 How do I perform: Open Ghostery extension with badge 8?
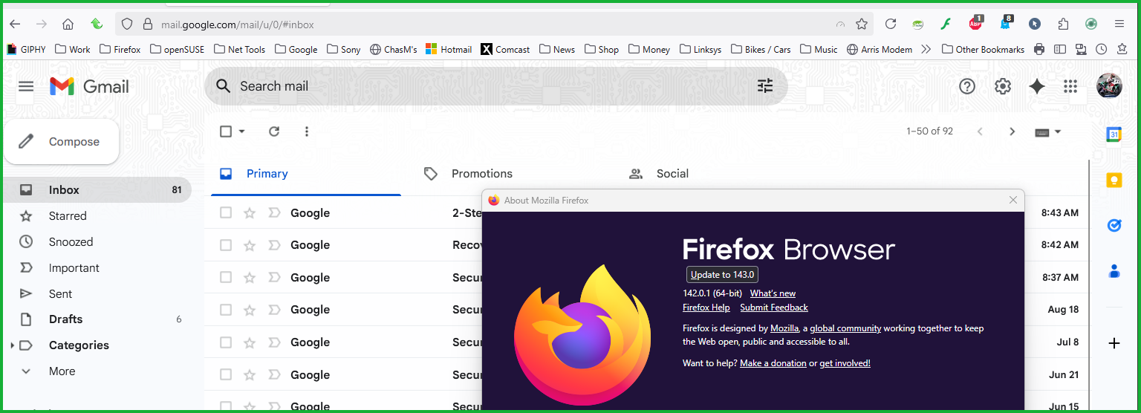coord(1005,23)
